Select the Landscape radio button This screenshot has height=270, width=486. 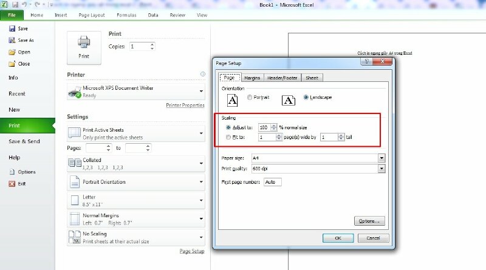(x=306, y=98)
